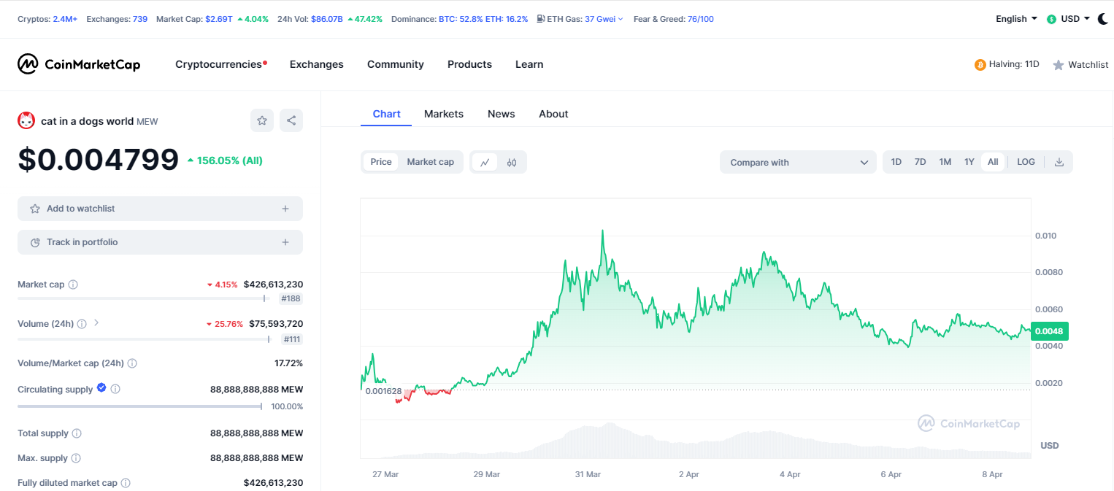Toggle dark mode with the moon icon

click(x=1102, y=18)
